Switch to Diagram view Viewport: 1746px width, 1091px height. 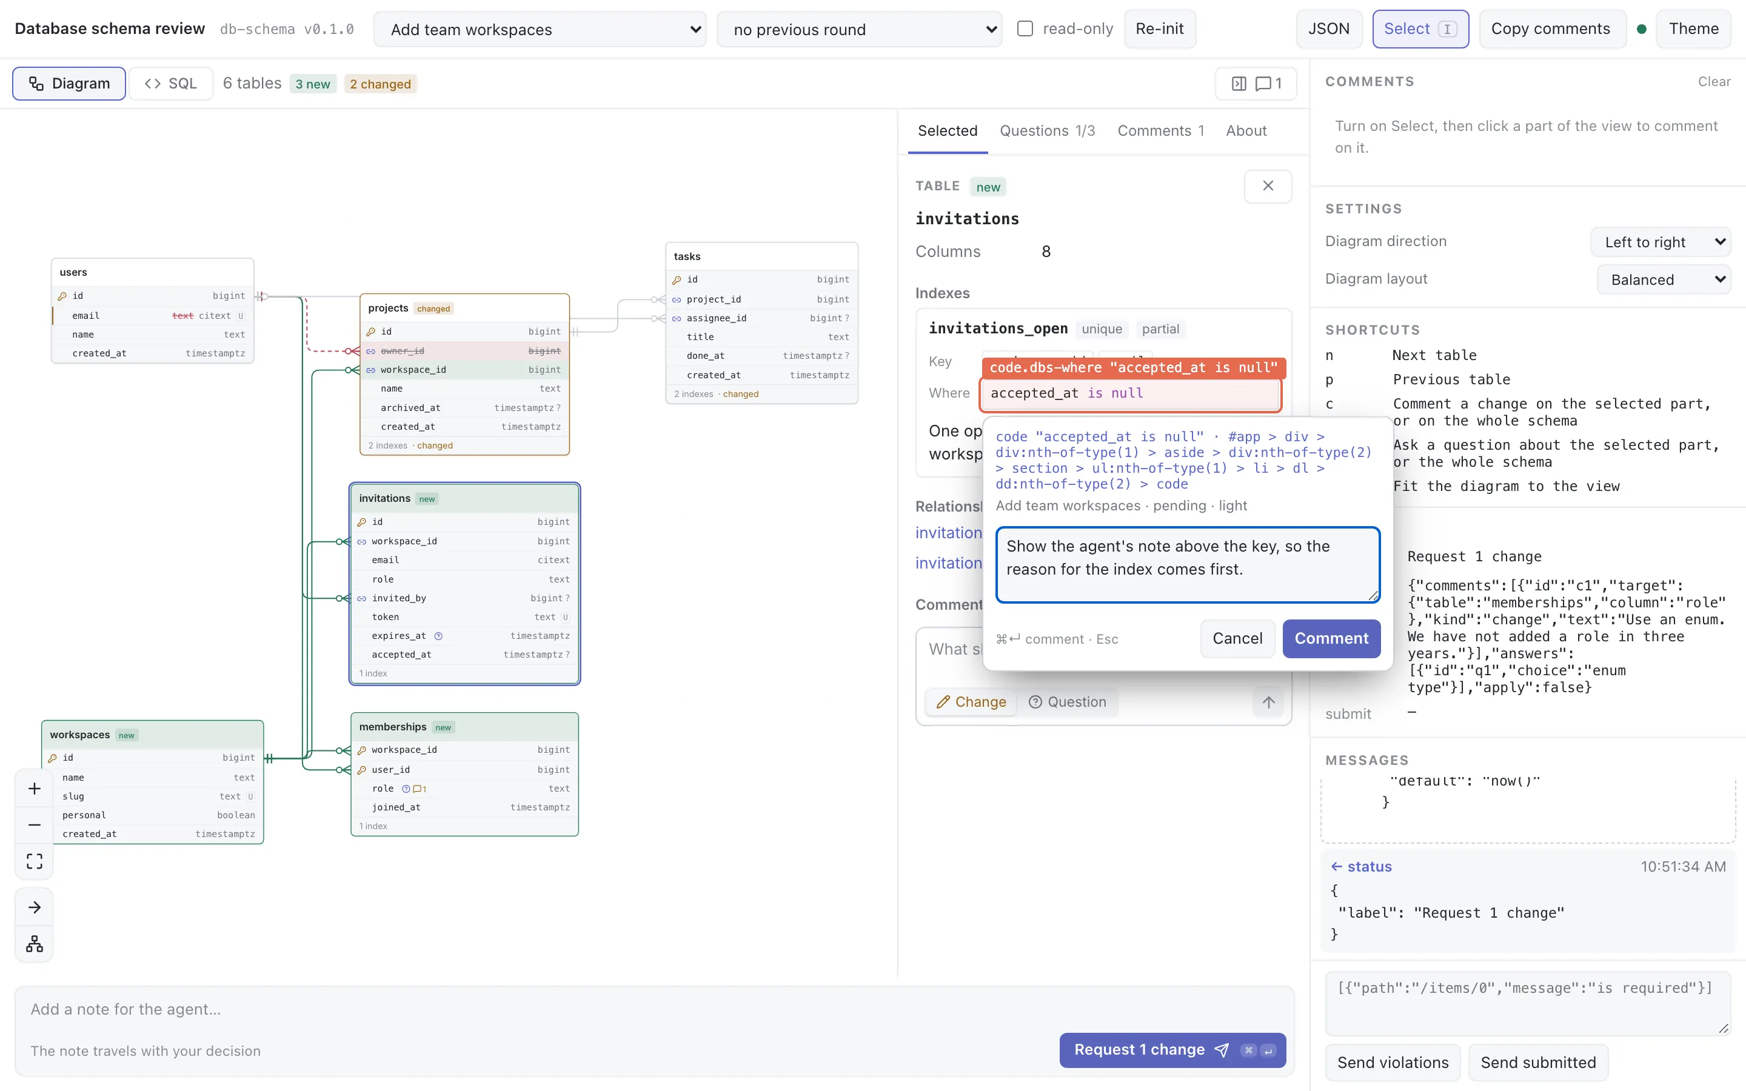pos(69,84)
